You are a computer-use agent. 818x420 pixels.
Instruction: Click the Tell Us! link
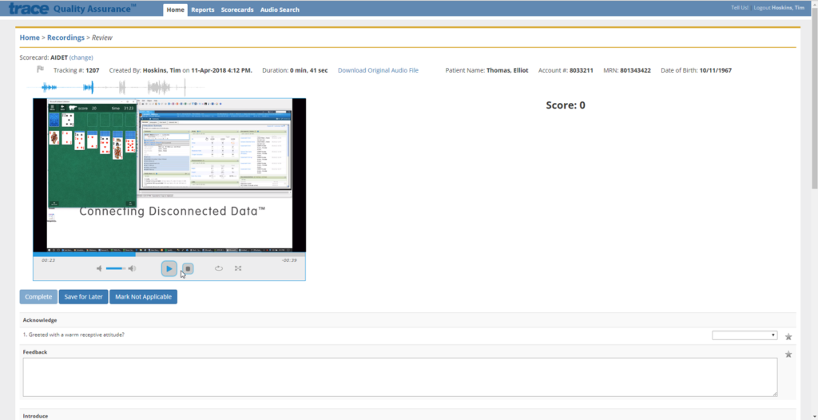coord(740,8)
